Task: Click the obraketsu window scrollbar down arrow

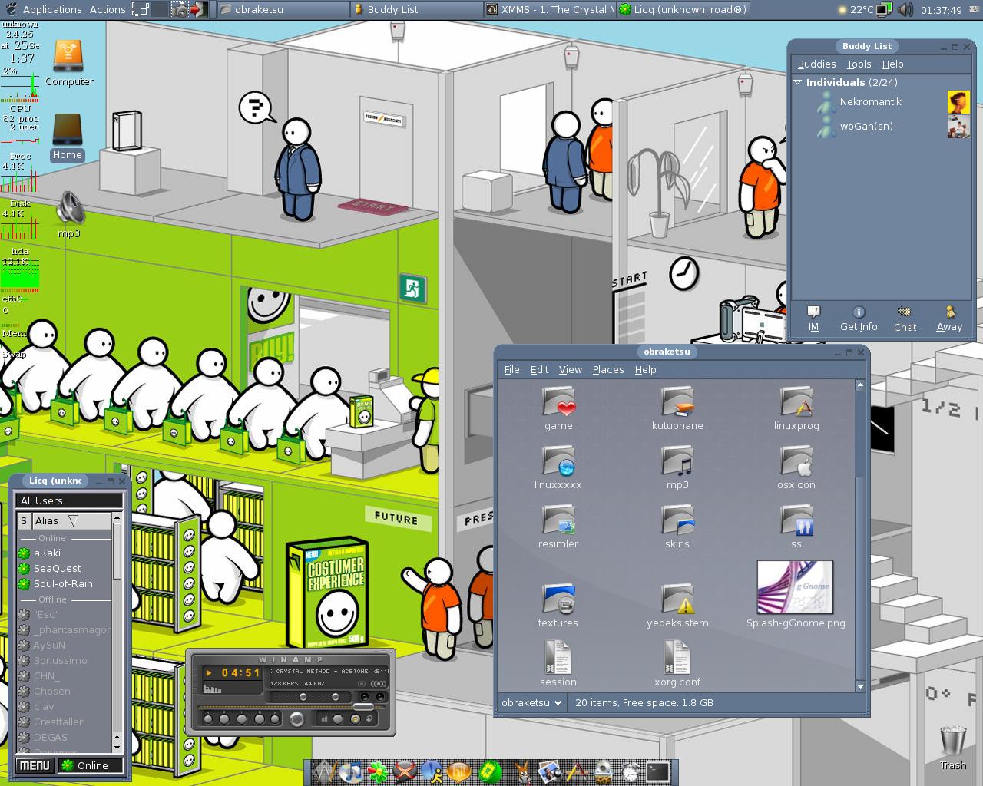Action: click(860, 686)
